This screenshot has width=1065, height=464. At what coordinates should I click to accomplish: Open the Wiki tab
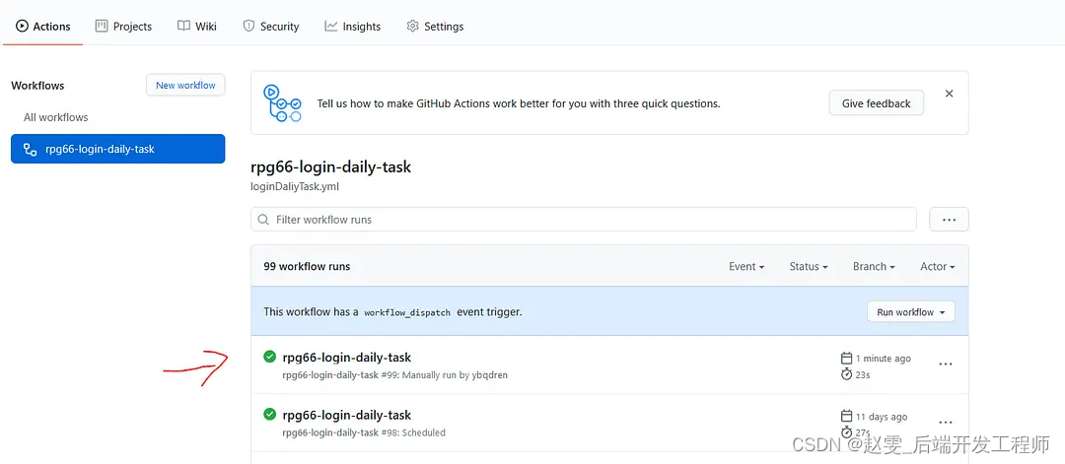197,27
